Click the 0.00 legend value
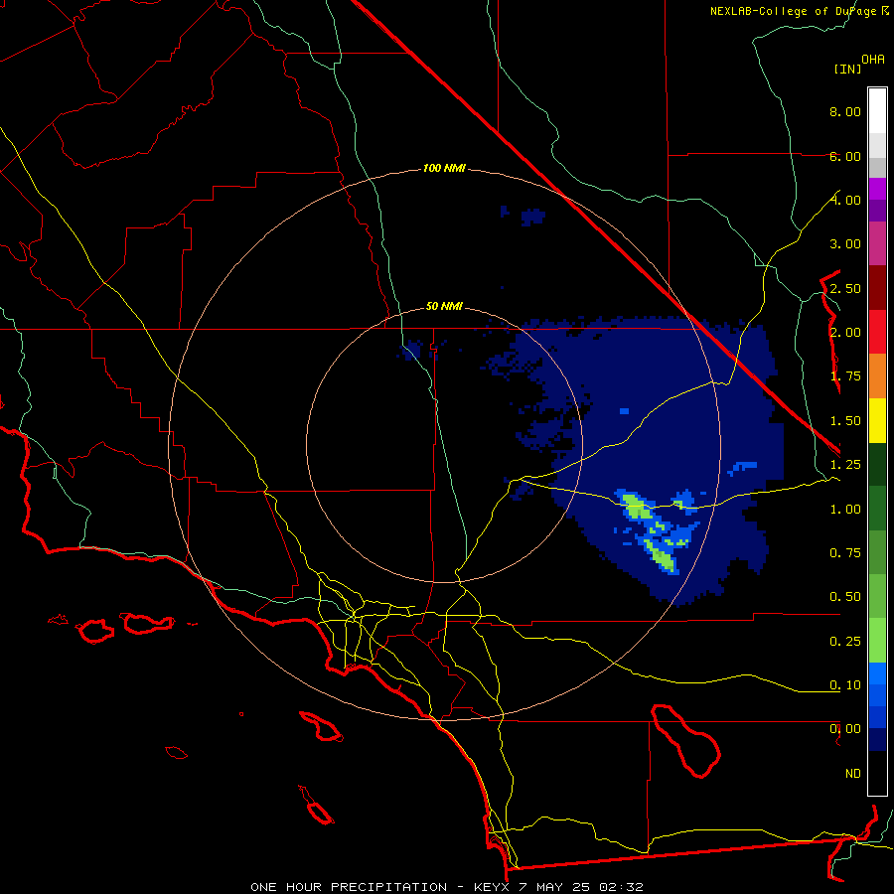Screen dimensions: 894x894 pyautogui.click(x=845, y=729)
